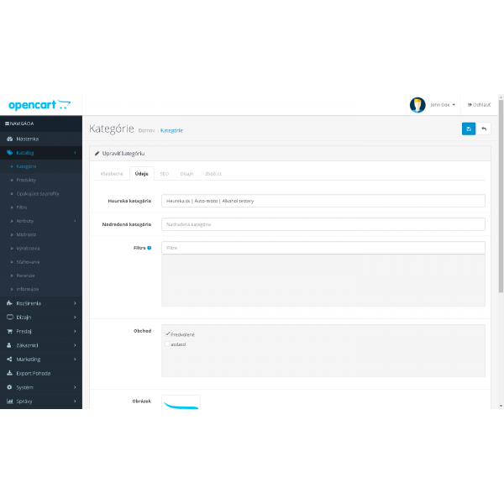Log out via Odhlásiť link

pyautogui.click(x=479, y=105)
